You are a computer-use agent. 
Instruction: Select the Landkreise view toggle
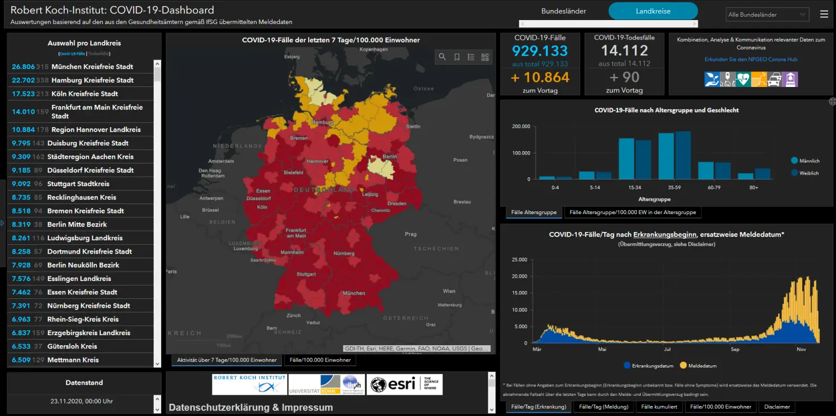[653, 11]
